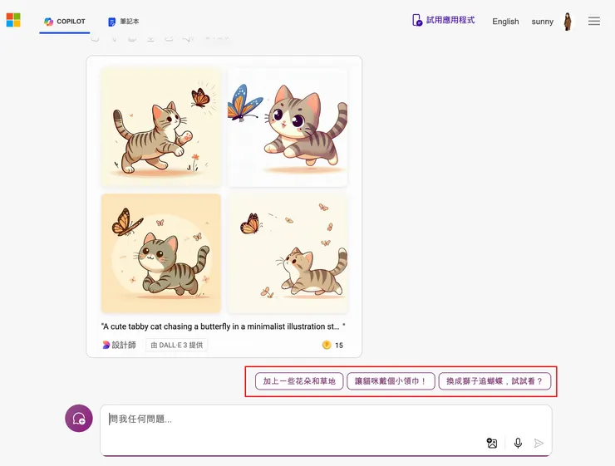This screenshot has width=615, height=466.
Task: Click the add image icon
Action: coord(492,443)
